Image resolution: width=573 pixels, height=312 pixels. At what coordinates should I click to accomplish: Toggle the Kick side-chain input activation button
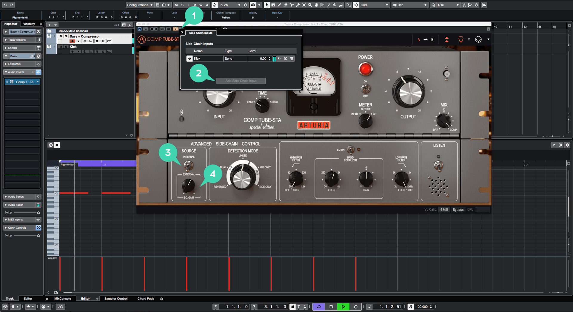(x=190, y=59)
